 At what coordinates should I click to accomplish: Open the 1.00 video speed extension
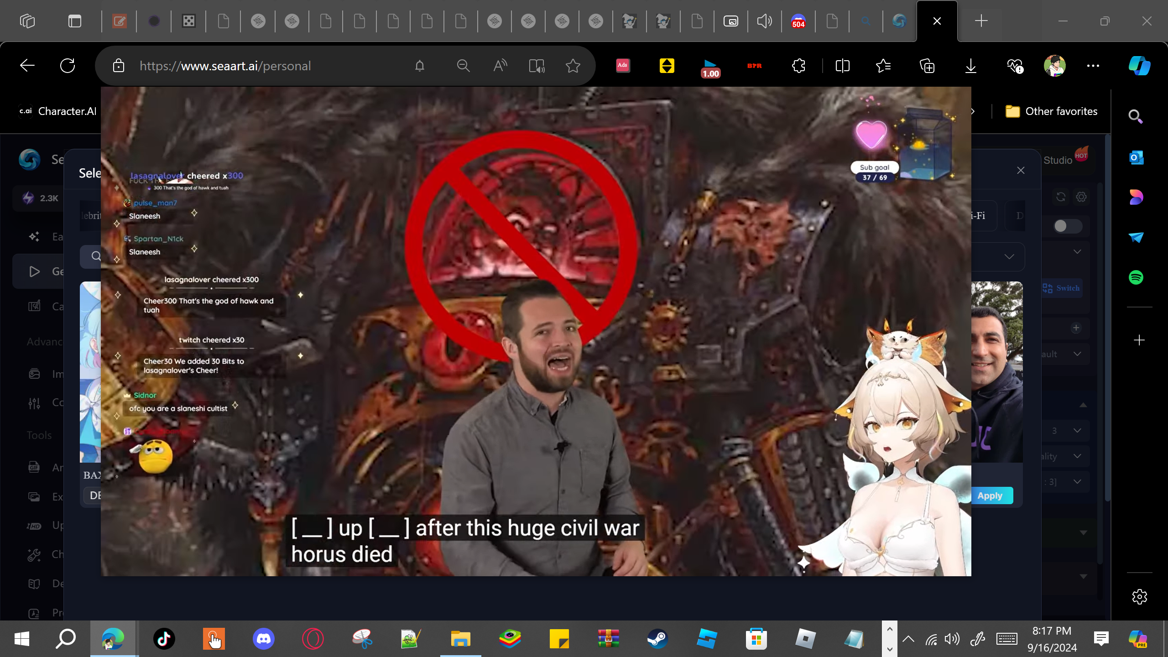pos(710,68)
